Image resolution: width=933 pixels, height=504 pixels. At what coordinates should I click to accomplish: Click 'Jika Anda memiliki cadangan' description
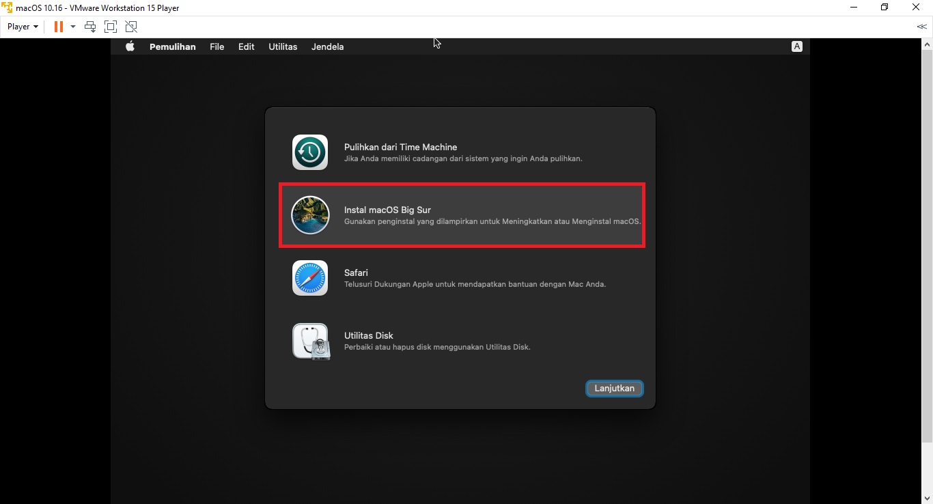coord(463,158)
